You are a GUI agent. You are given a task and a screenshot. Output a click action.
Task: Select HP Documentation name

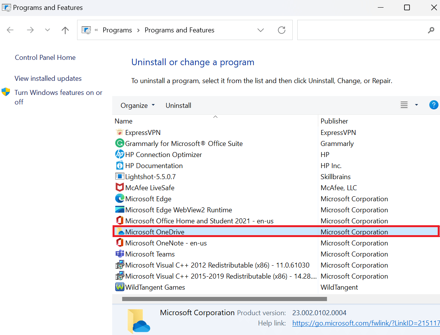pyautogui.click(x=154, y=166)
